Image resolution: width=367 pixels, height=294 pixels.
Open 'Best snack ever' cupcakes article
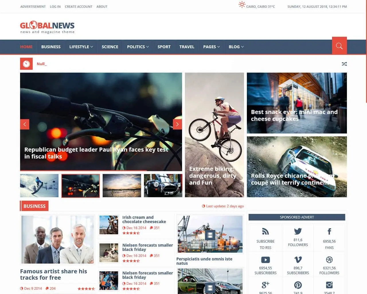tap(297, 103)
